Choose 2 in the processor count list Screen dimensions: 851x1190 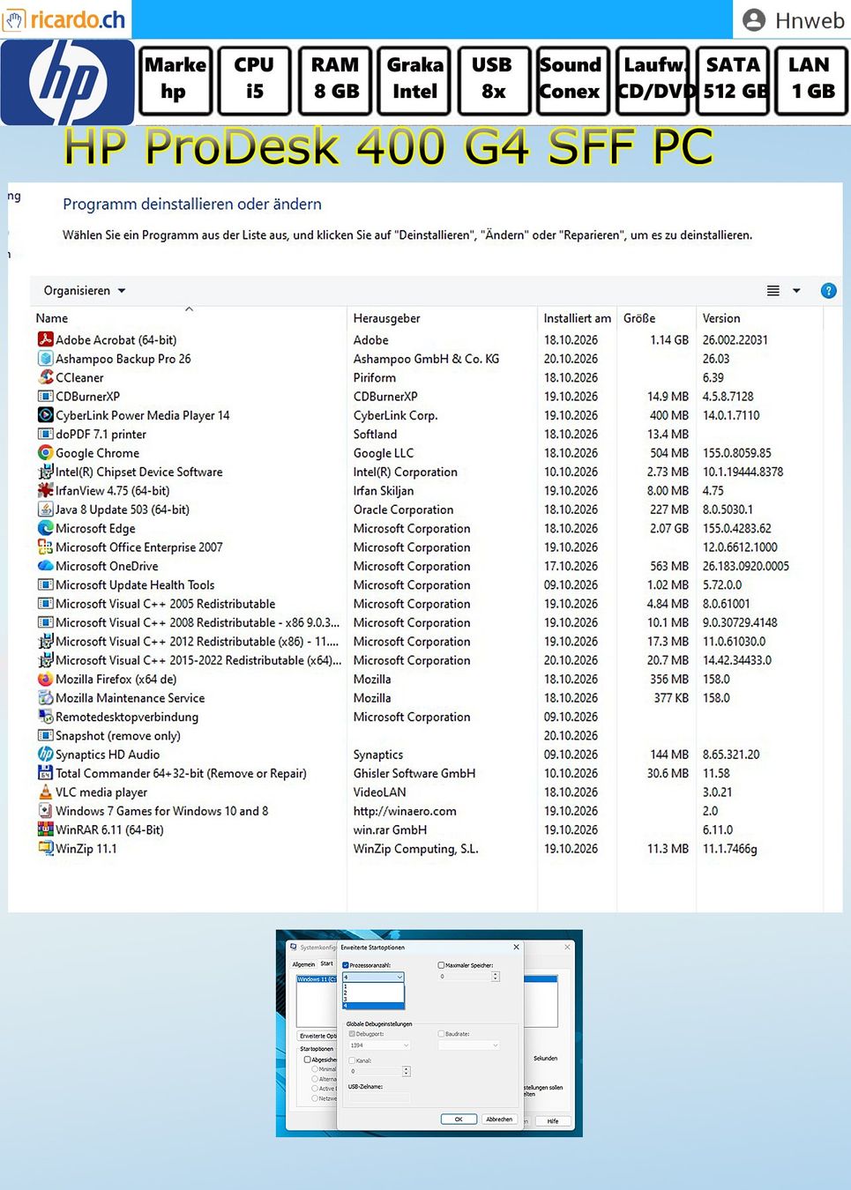(x=373, y=993)
